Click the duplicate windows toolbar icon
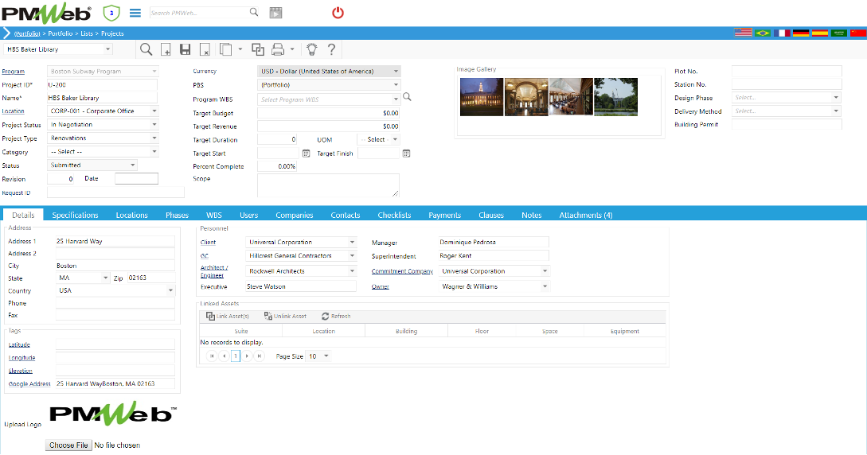This screenshot has width=867, height=455. (258, 49)
